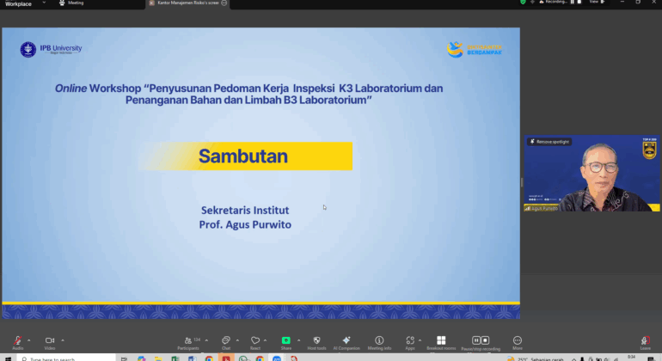662x361 pixels.
Task: Expand the caret beside Chat
Action: click(237, 340)
